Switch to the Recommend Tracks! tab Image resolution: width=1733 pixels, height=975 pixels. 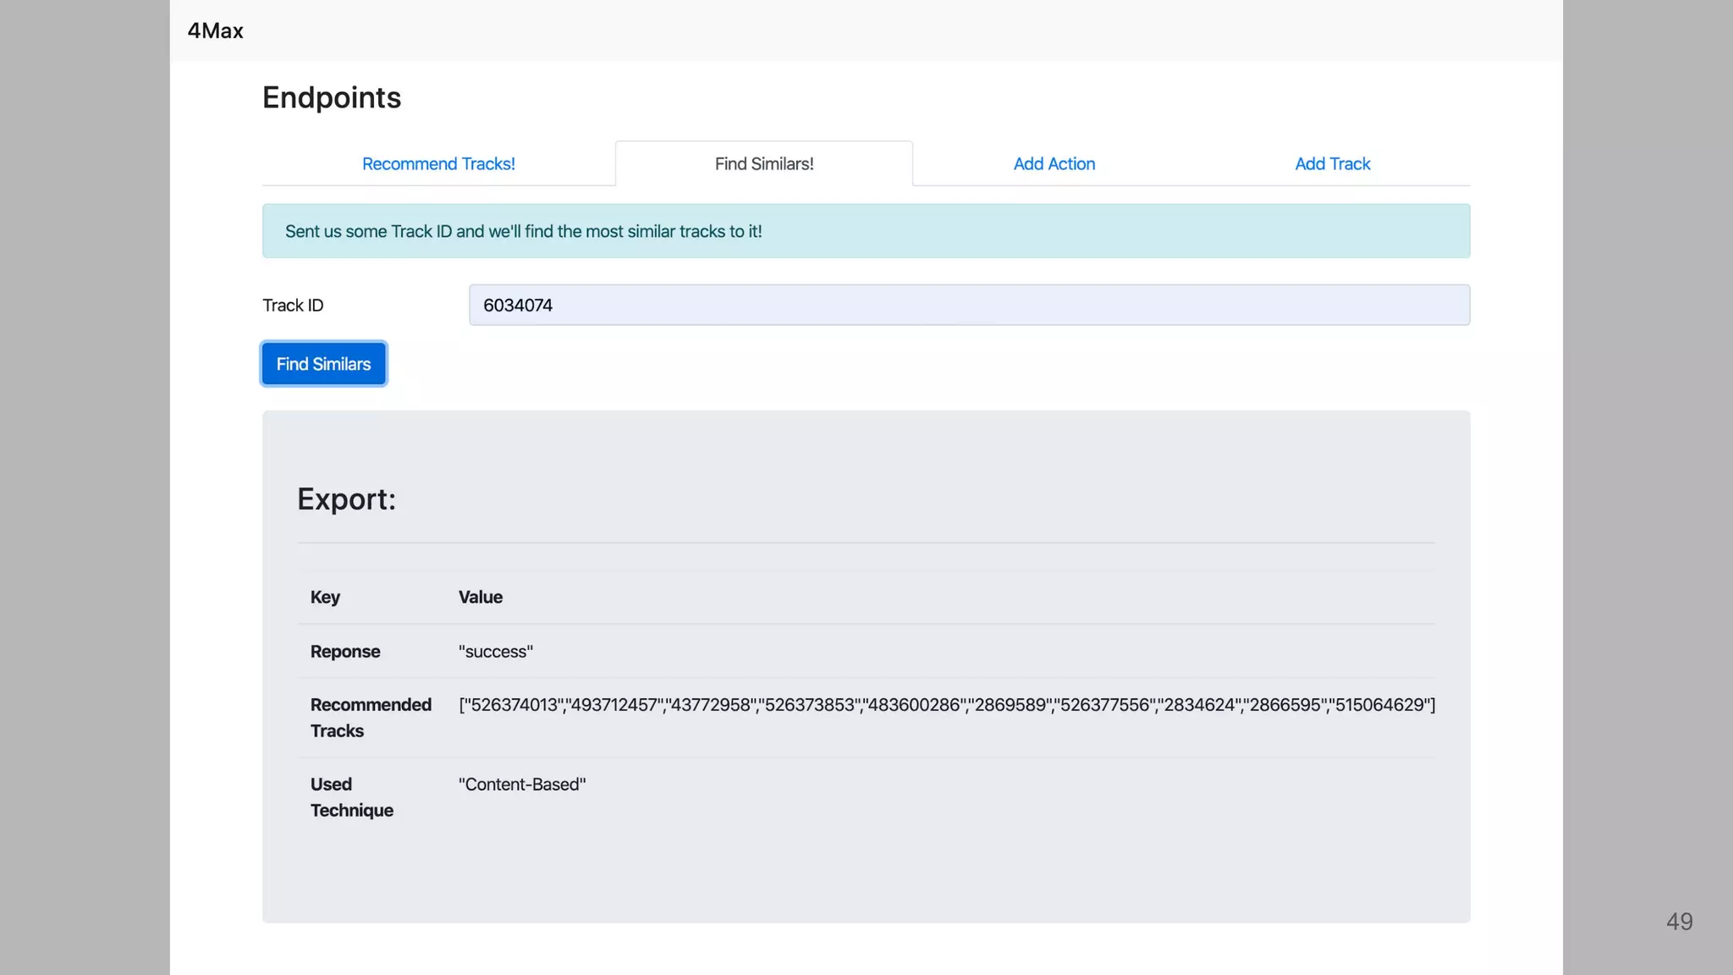tap(438, 163)
